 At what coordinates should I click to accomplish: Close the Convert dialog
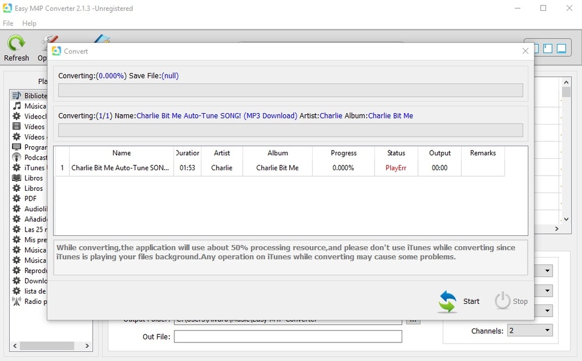525,51
